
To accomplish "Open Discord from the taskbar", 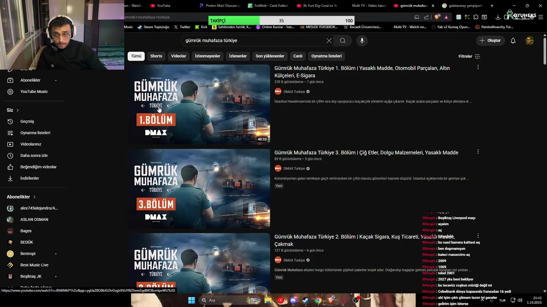I will (x=293, y=300).
